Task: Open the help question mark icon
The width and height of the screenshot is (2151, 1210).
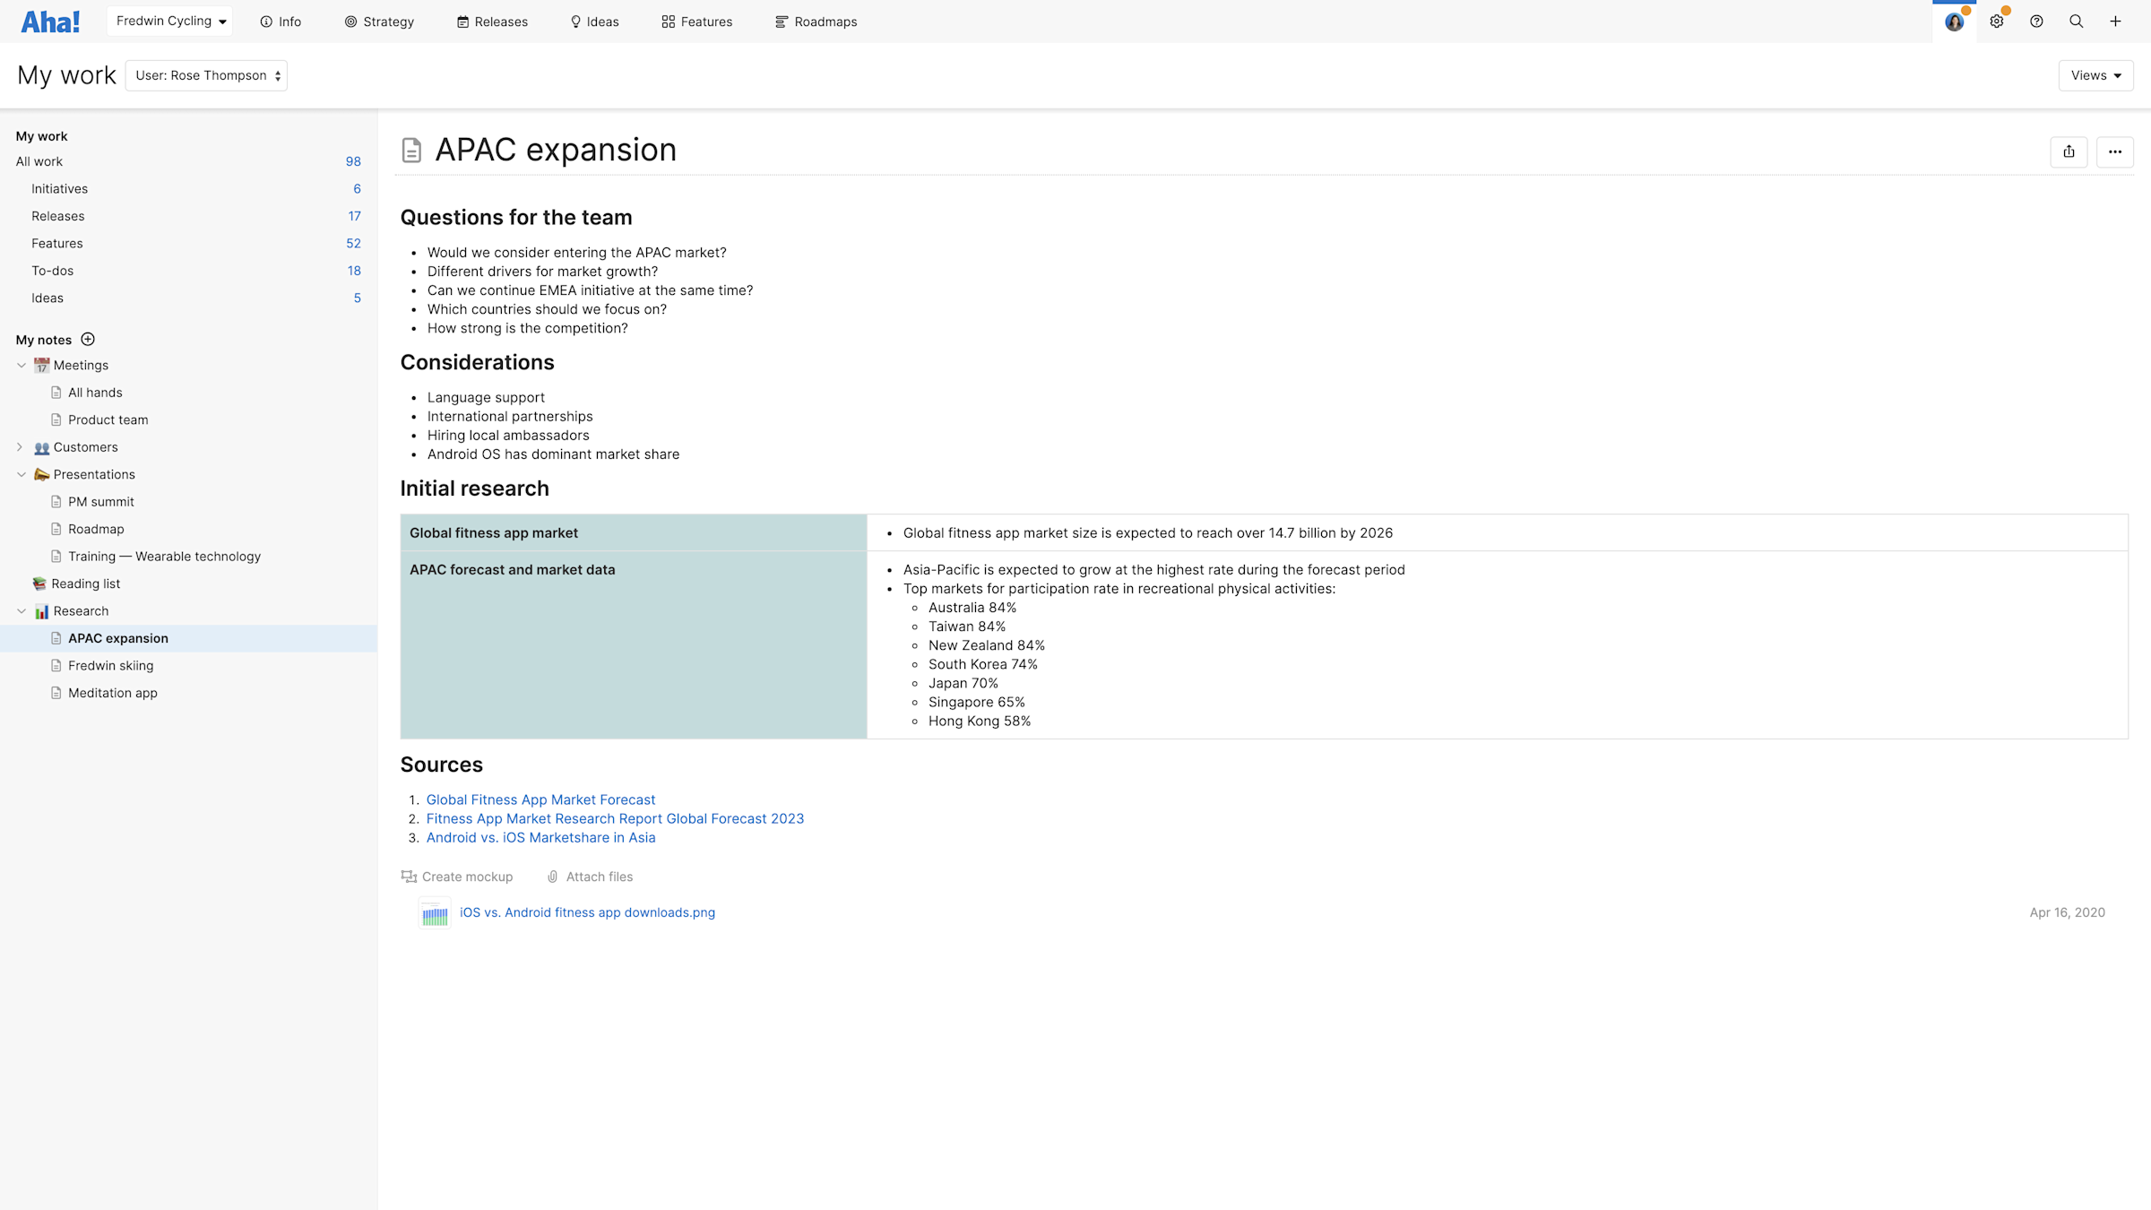Action: [2036, 21]
